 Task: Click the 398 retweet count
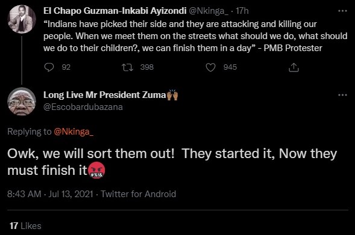(x=146, y=67)
